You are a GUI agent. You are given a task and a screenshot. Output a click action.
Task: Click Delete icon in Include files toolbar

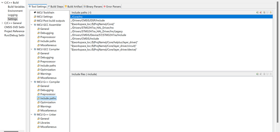click(x=261, y=74)
